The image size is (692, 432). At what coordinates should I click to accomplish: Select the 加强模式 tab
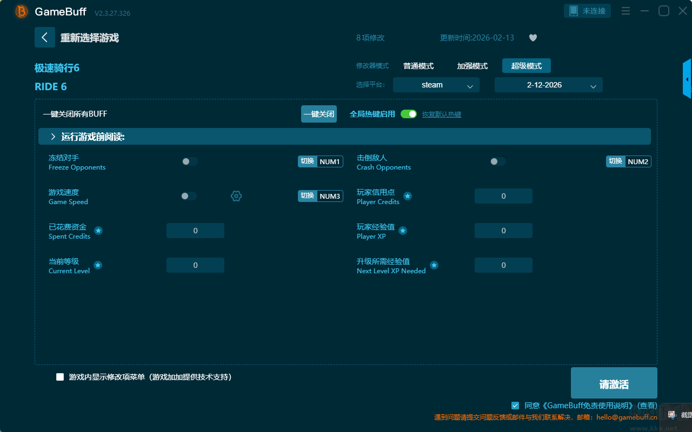point(473,66)
